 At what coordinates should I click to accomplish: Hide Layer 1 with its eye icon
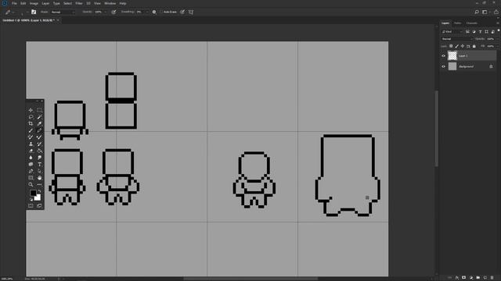click(x=443, y=55)
